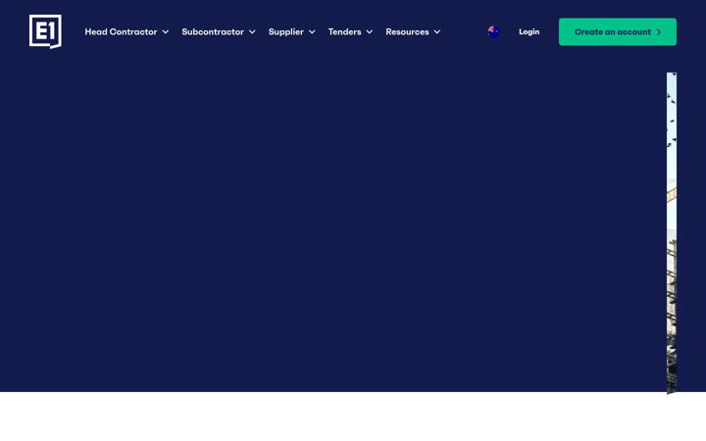Expand the Supplier chevron arrow
The width and height of the screenshot is (706, 441).
(312, 32)
